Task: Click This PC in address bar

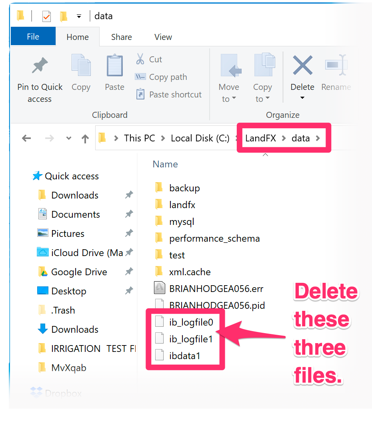Action: point(140,138)
